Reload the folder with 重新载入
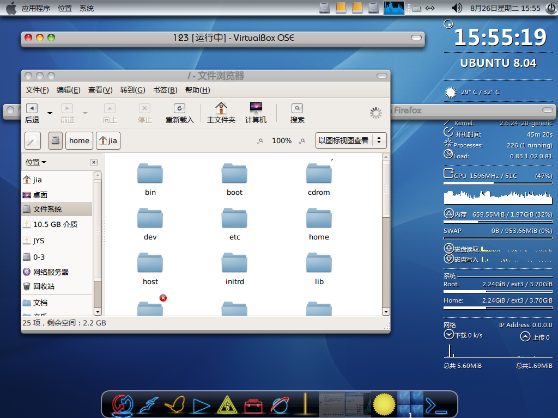Viewport: 558px width, 418px height. [179, 113]
